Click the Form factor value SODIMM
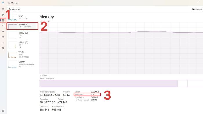The height and width of the screenshot is (114, 203). (95, 97)
